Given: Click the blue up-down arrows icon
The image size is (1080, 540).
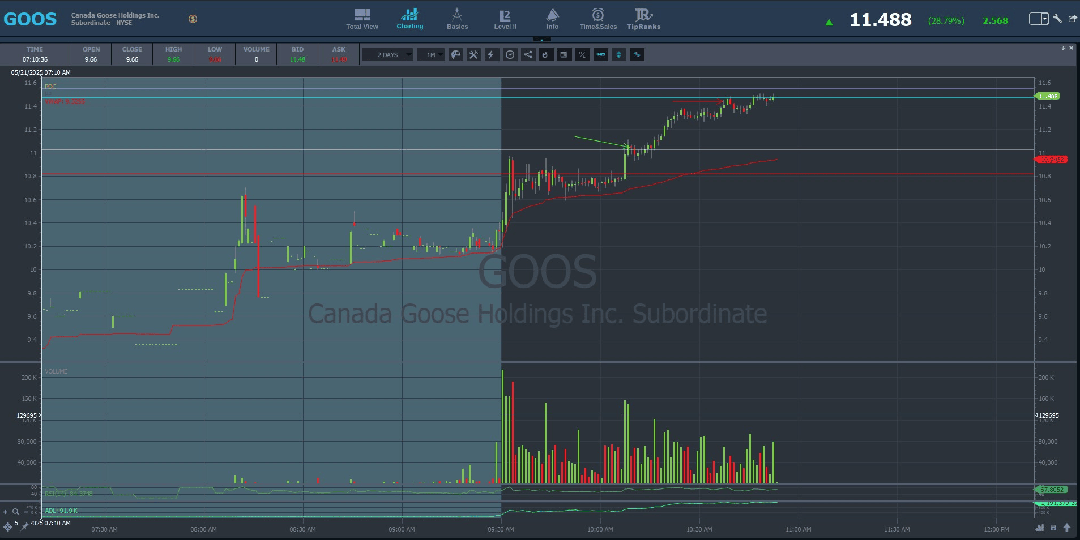Looking at the screenshot, I should (x=619, y=55).
